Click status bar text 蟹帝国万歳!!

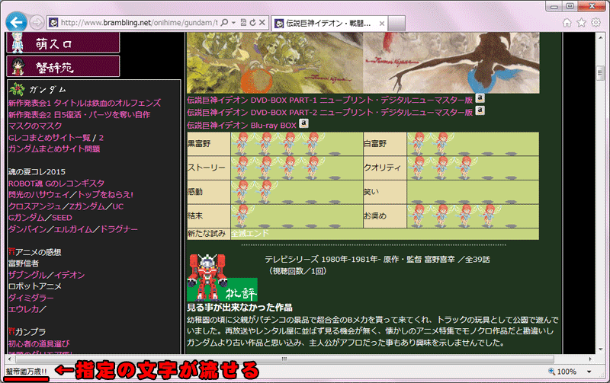point(26,372)
